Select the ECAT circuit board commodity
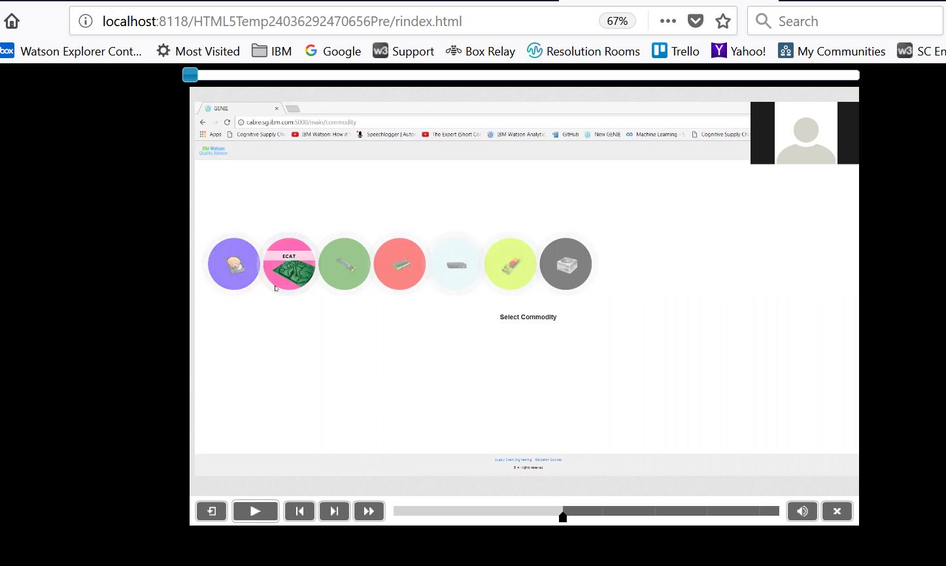This screenshot has width=946, height=566. [289, 264]
